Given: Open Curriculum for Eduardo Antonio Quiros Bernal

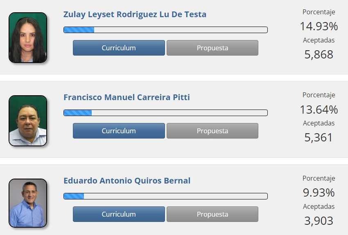Looking at the screenshot, I should pos(119,214).
